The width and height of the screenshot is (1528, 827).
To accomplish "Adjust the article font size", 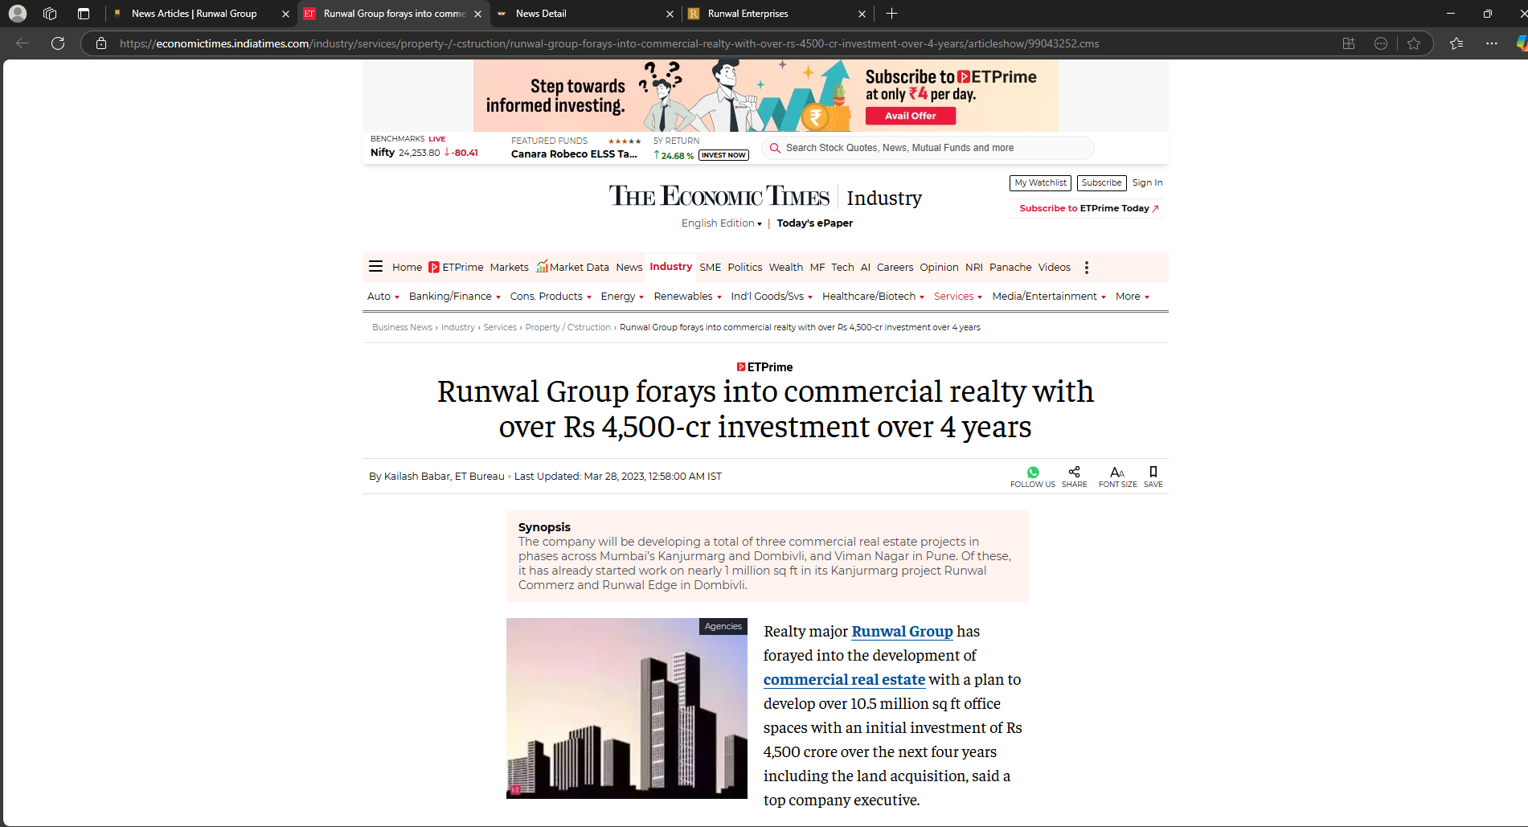I will click(1117, 473).
